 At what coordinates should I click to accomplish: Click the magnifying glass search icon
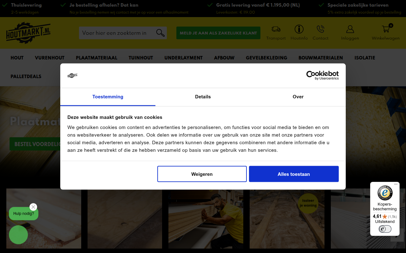click(x=160, y=33)
